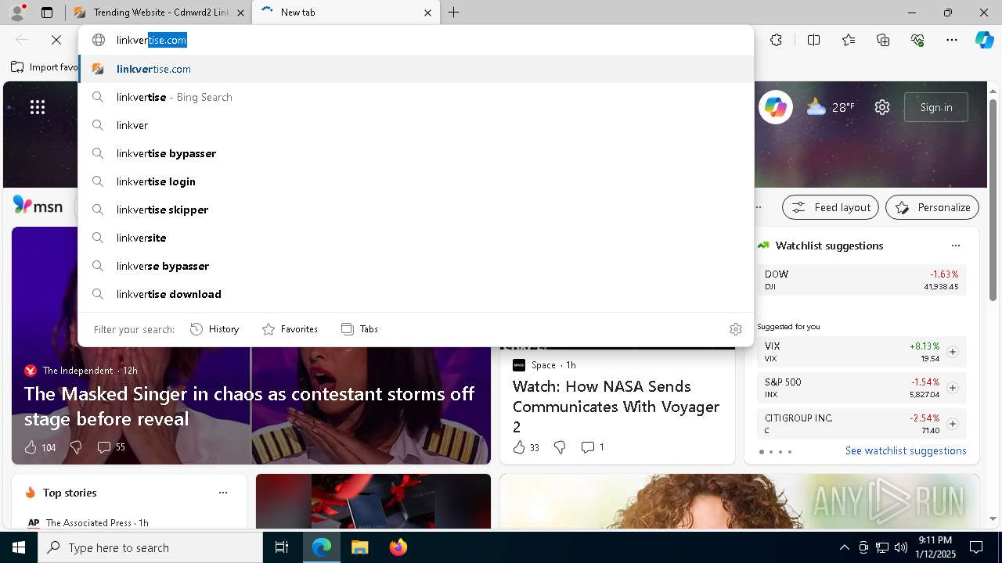
Task: Open comments on Masked Singer story
Action: 110,447
